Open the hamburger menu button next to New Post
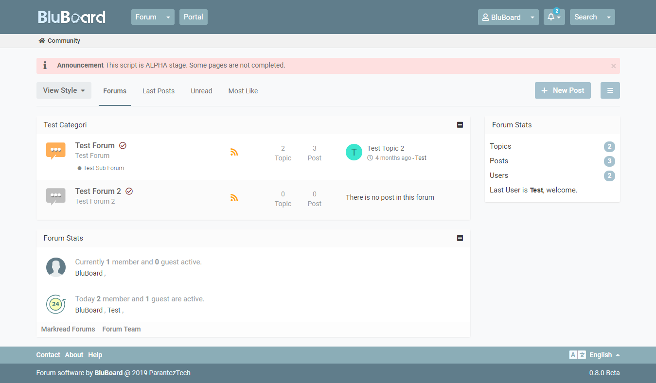Screen dimensions: 656x383 click(610, 90)
